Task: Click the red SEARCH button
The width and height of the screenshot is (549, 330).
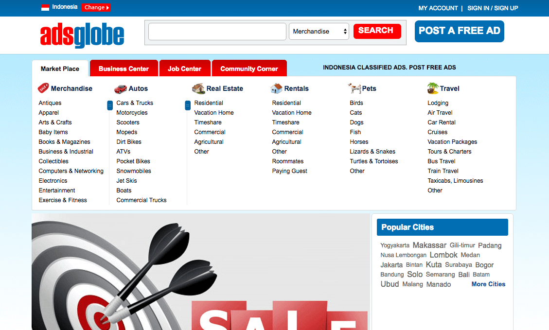Action: 377,31
